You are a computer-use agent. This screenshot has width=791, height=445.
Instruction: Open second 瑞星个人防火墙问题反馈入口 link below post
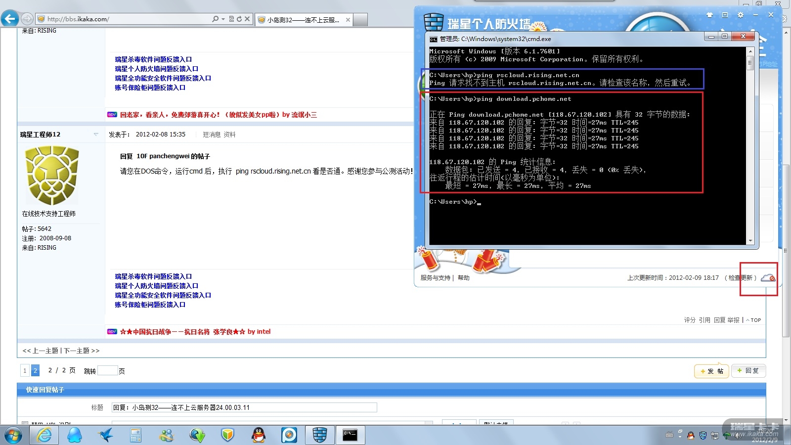[156, 286]
